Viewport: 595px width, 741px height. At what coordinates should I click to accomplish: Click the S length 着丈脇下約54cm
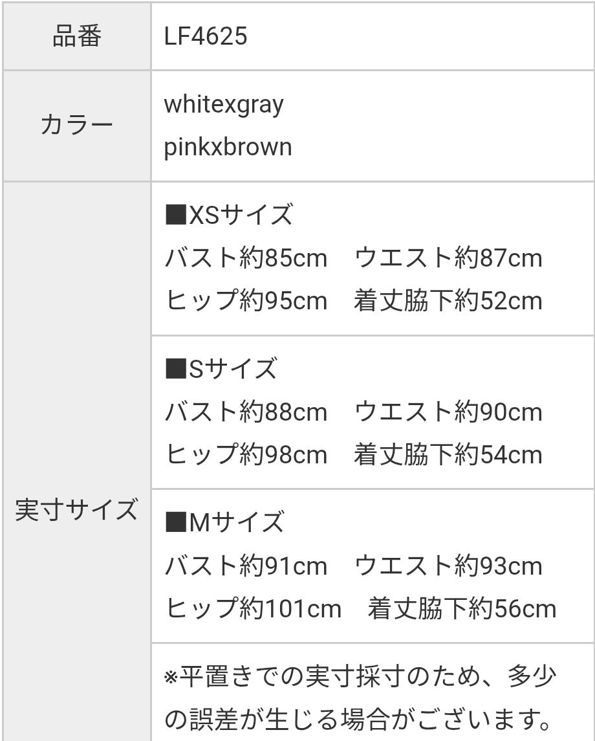click(448, 454)
